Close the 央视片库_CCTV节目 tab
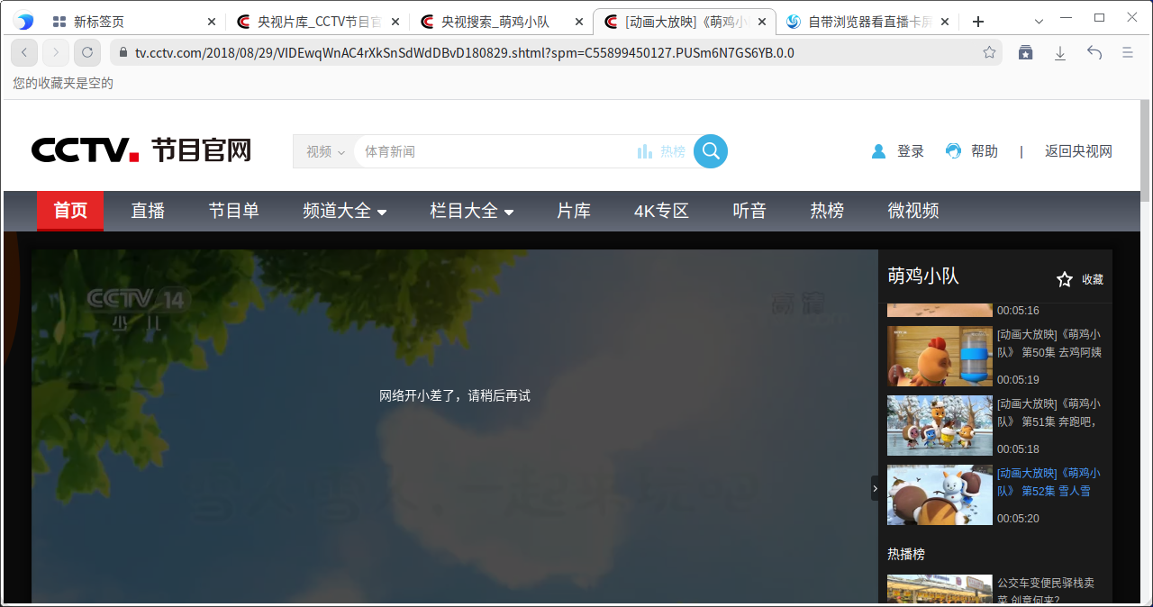1153x607 pixels. (x=395, y=22)
